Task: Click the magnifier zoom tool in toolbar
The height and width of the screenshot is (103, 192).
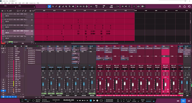Action: [84, 6]
